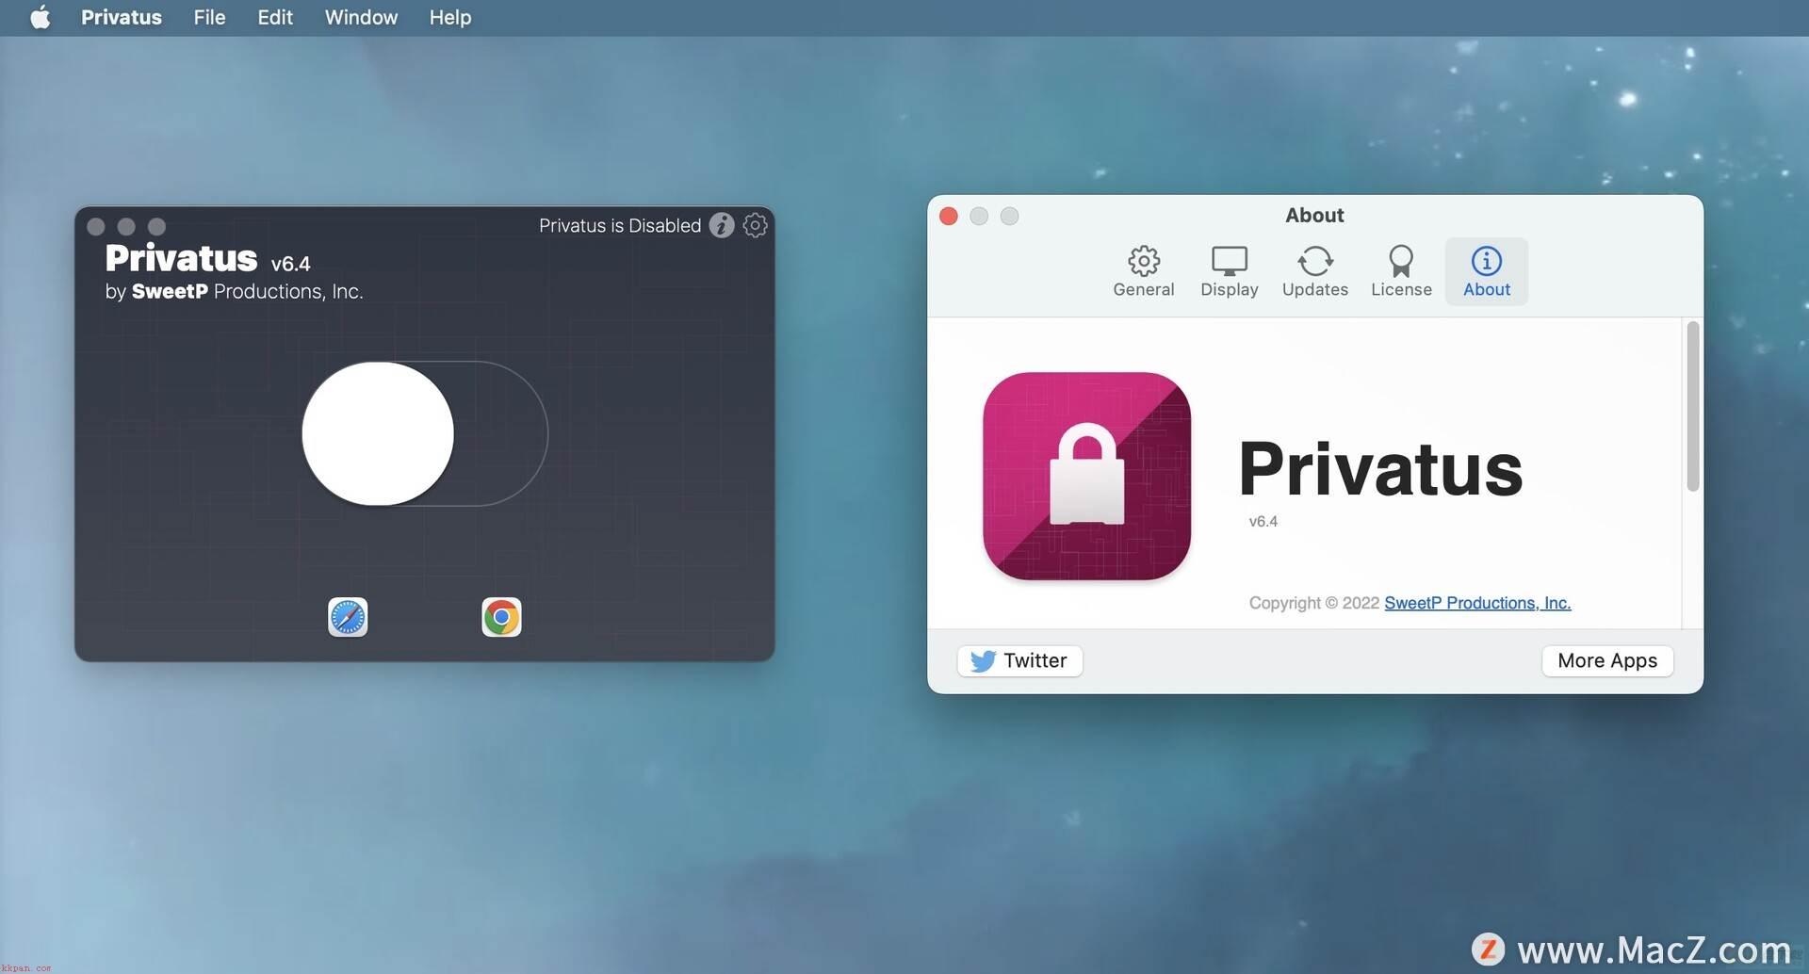
Task: Open the Help menu
Action: (x=450, y=17)
